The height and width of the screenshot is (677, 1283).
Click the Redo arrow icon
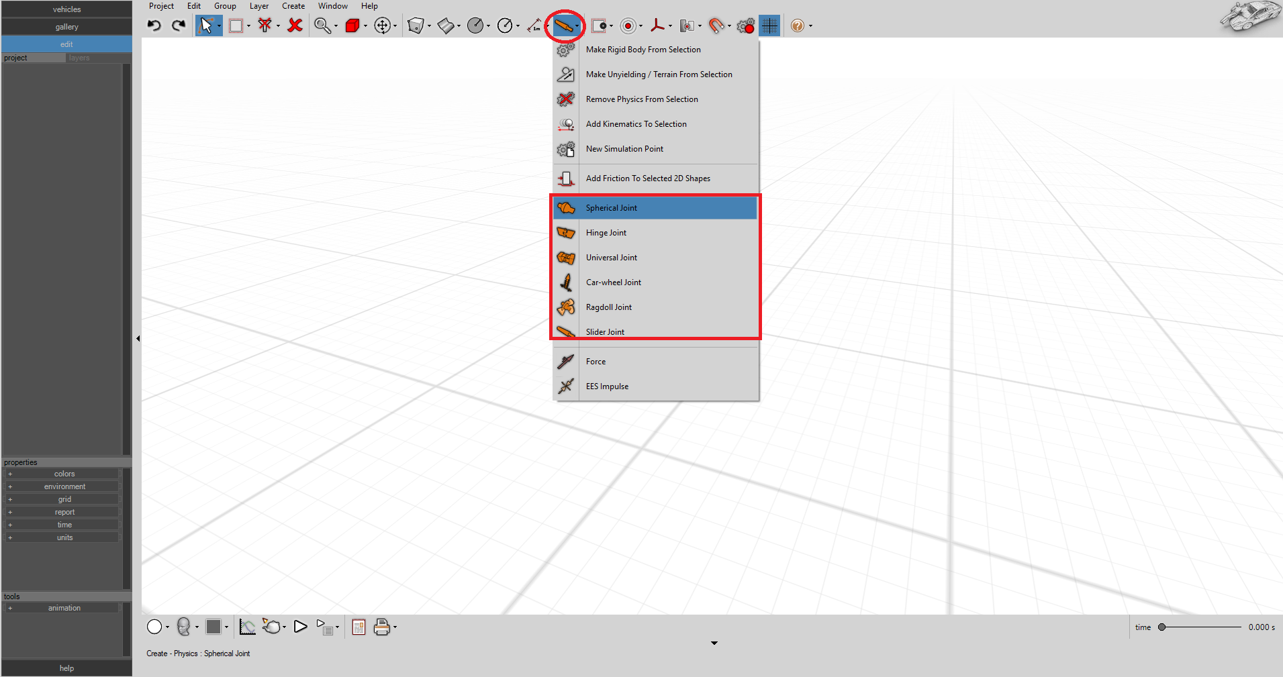(x=179, y=25)
